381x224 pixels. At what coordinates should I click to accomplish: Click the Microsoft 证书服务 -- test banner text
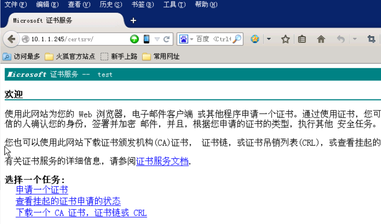click(60, 74)
